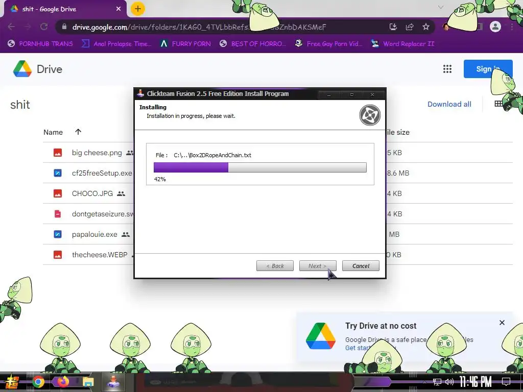523x392 pixels.
Task: Select the shit - Google Drive tab
Action: click(65, 9)
